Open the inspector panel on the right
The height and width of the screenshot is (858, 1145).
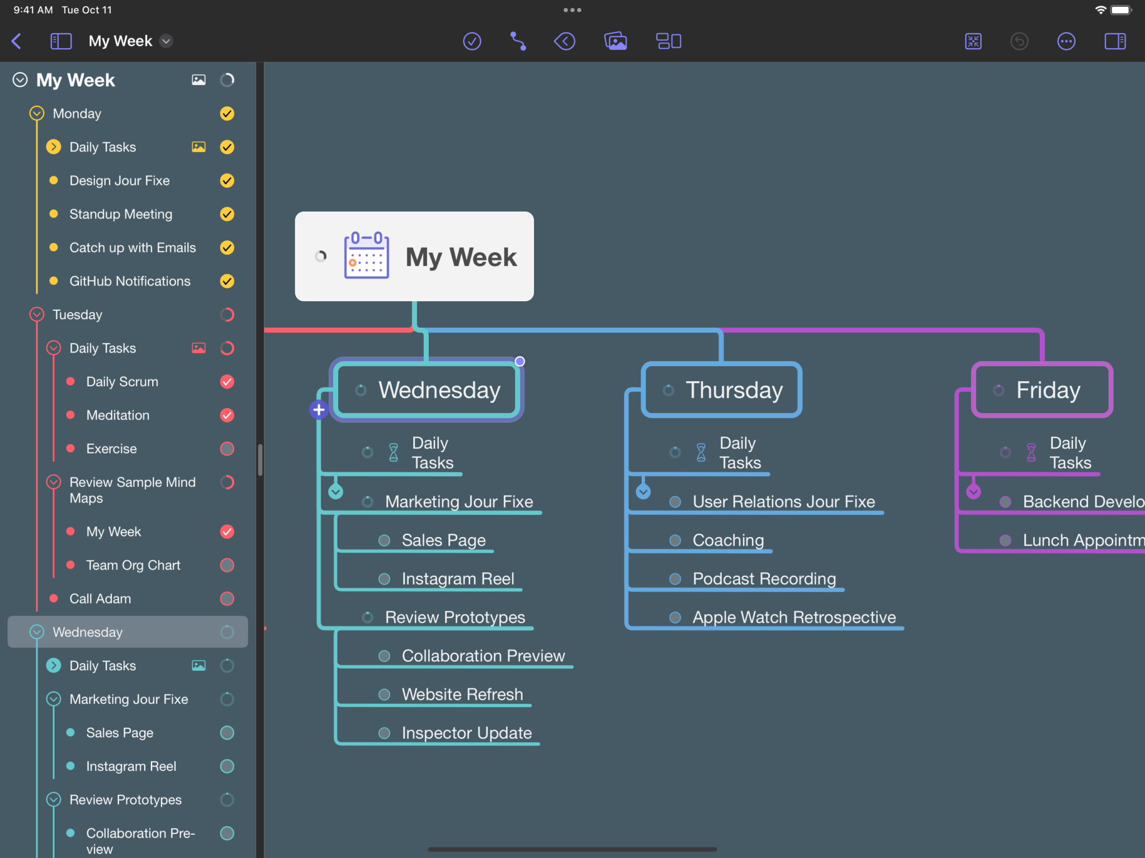(1115, 41)
